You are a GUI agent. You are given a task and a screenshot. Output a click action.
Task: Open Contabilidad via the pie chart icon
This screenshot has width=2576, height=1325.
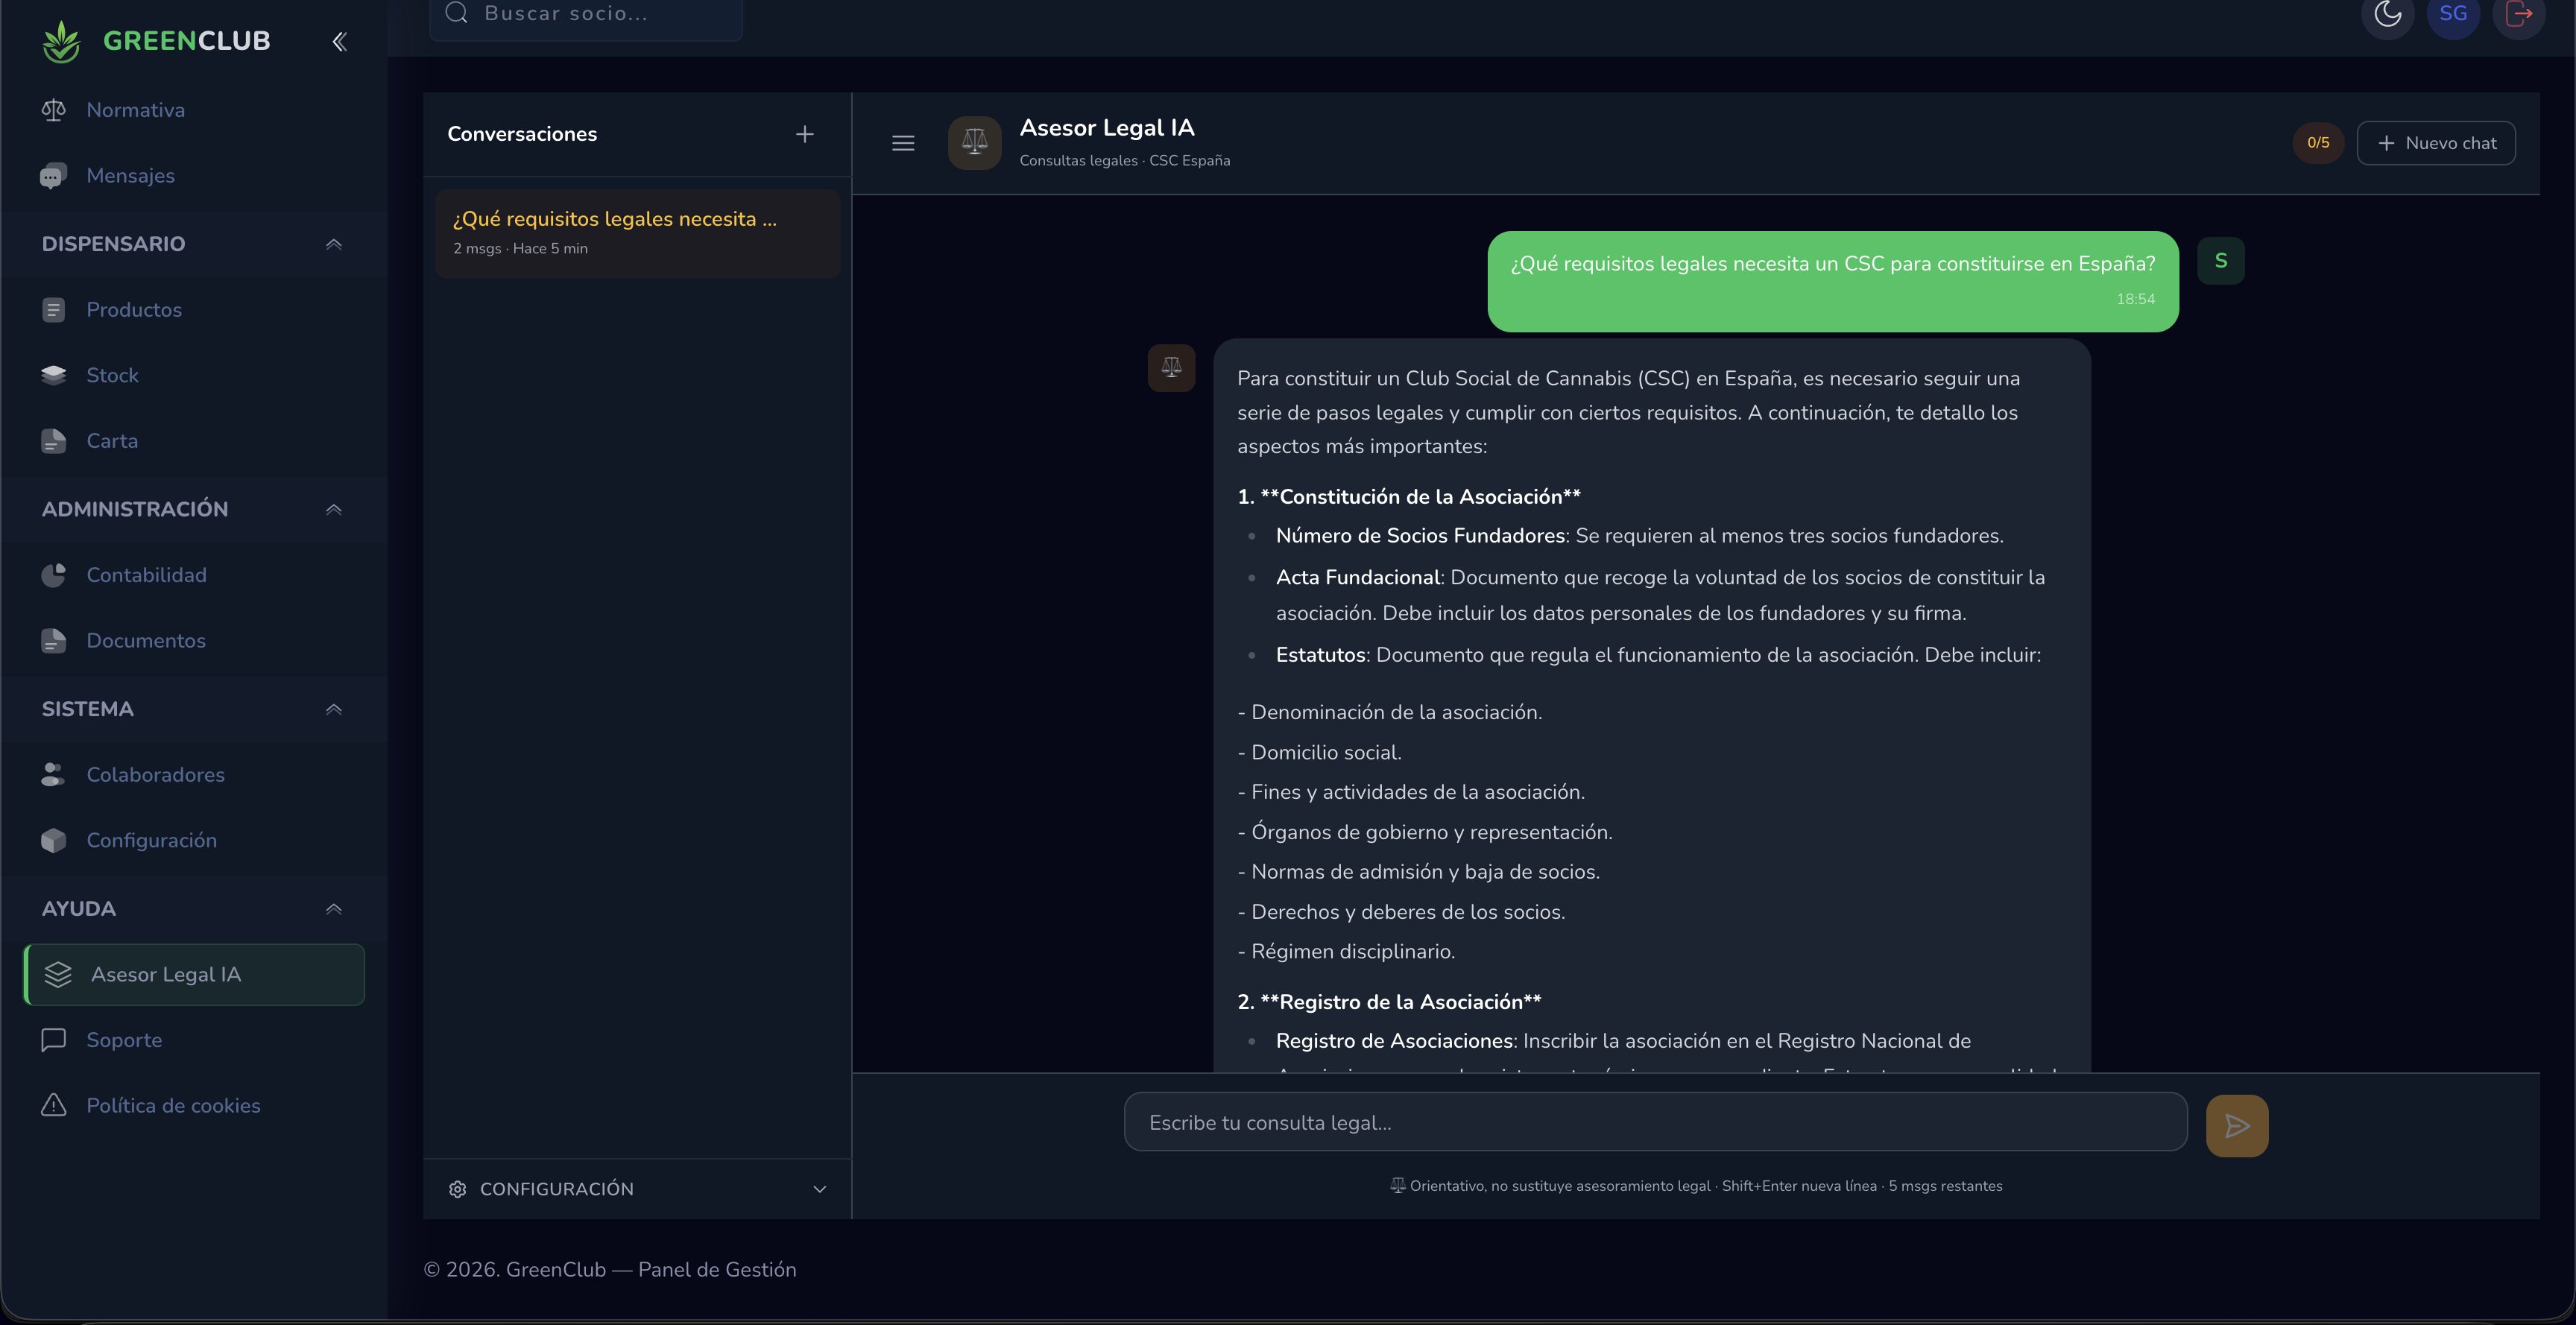[x=53, y=575]
